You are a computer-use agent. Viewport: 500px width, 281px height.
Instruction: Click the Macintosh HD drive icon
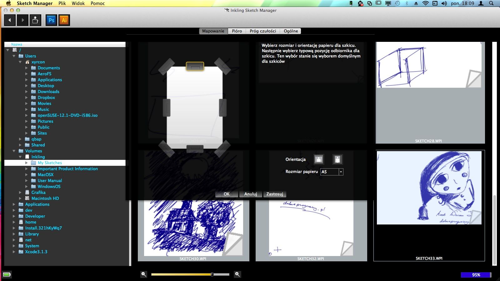[x=27, y=198]
